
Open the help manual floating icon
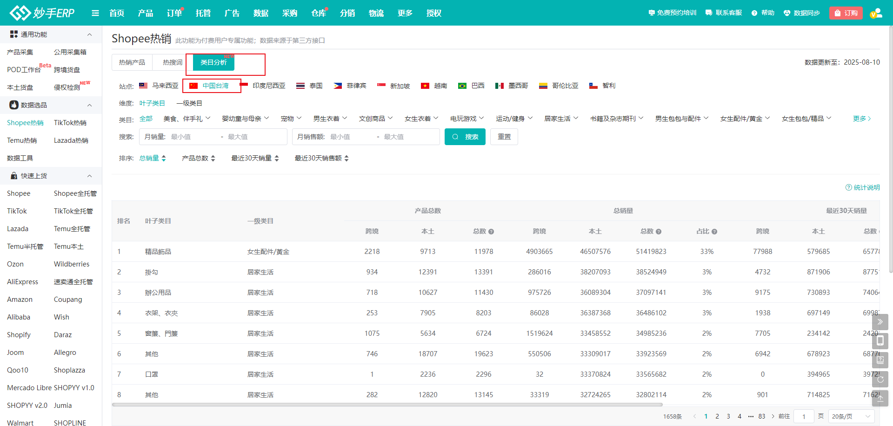click(880, 360)
